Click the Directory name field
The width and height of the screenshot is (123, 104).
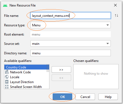click(71, 53)
